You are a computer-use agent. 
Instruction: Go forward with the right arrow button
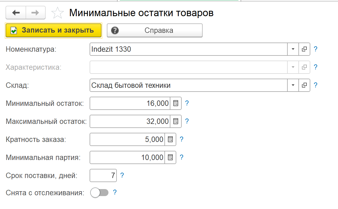pos(36,13)
